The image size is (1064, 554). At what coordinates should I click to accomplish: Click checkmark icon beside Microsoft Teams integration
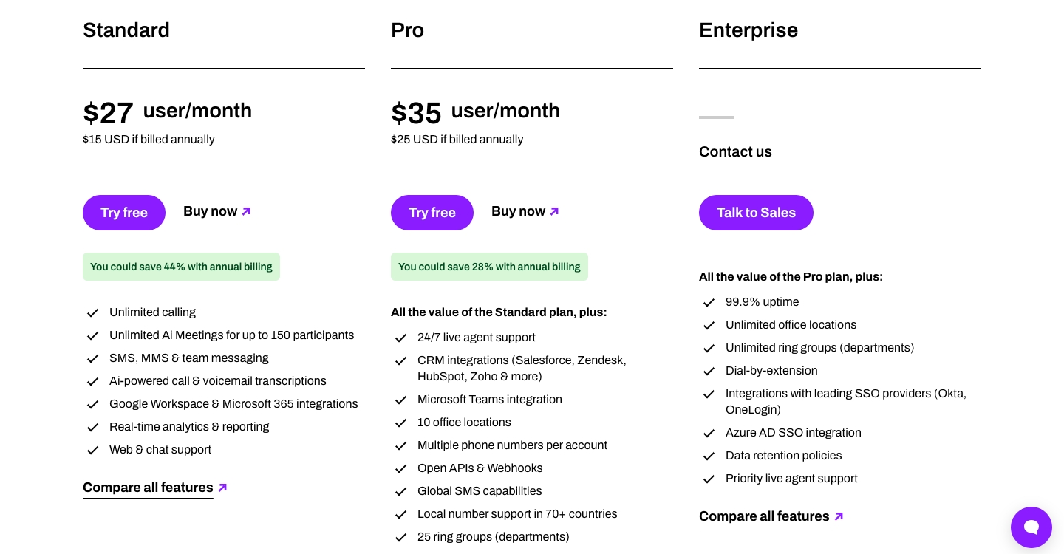pyautogui.click(x=401, y=400)
